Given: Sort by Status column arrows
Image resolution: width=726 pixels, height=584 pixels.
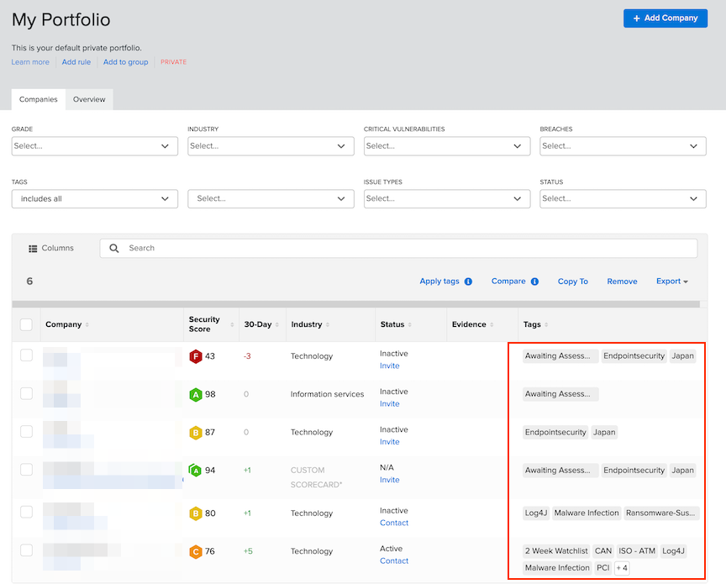Looking at the screenshot, I should (410, 324).
